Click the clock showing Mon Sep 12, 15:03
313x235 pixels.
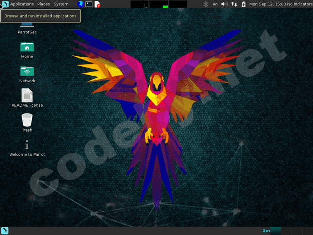pos(268,4)
